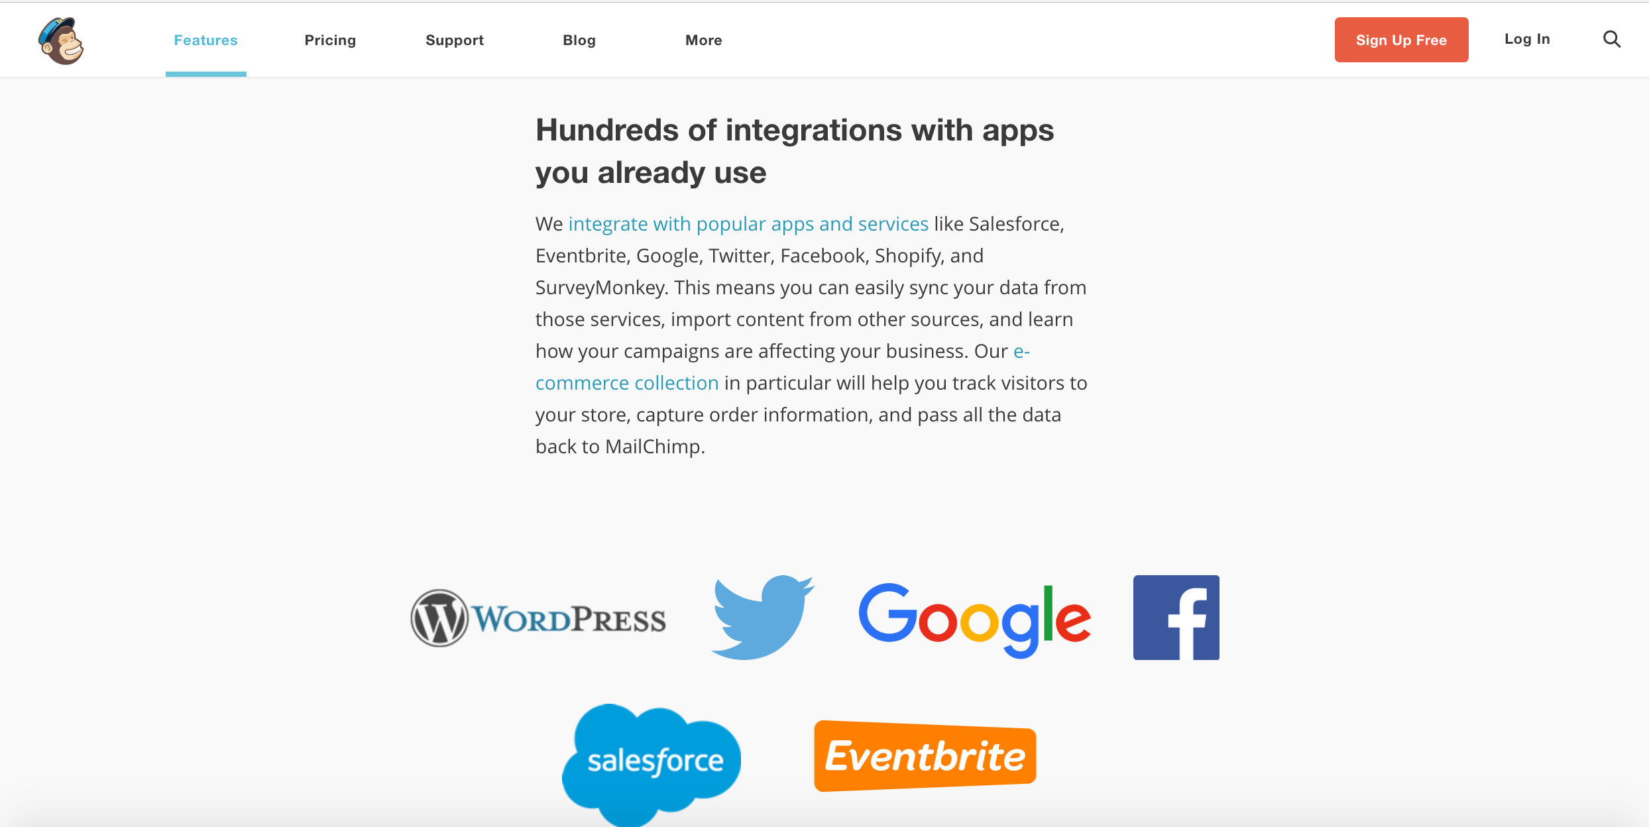Click the Salesforce cloud logo
1649x827 pixels.
652,764
